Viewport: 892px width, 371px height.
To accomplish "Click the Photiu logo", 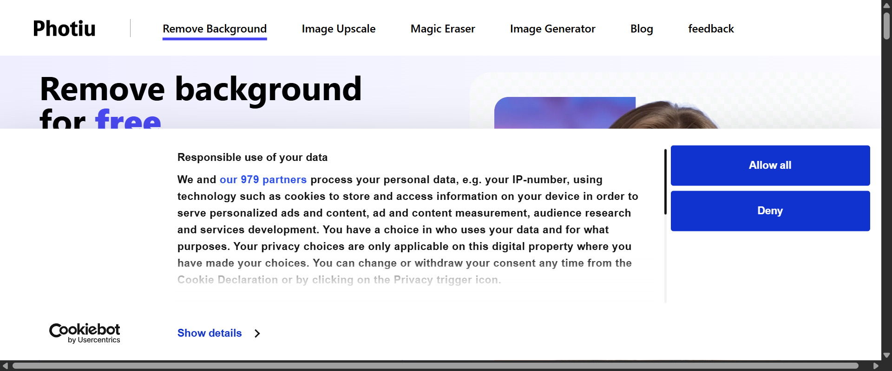I will click(64, 28).
